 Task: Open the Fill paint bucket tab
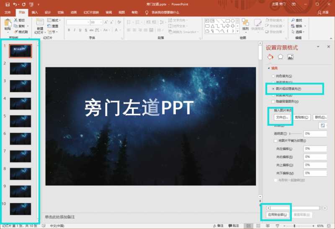(270, 57)
